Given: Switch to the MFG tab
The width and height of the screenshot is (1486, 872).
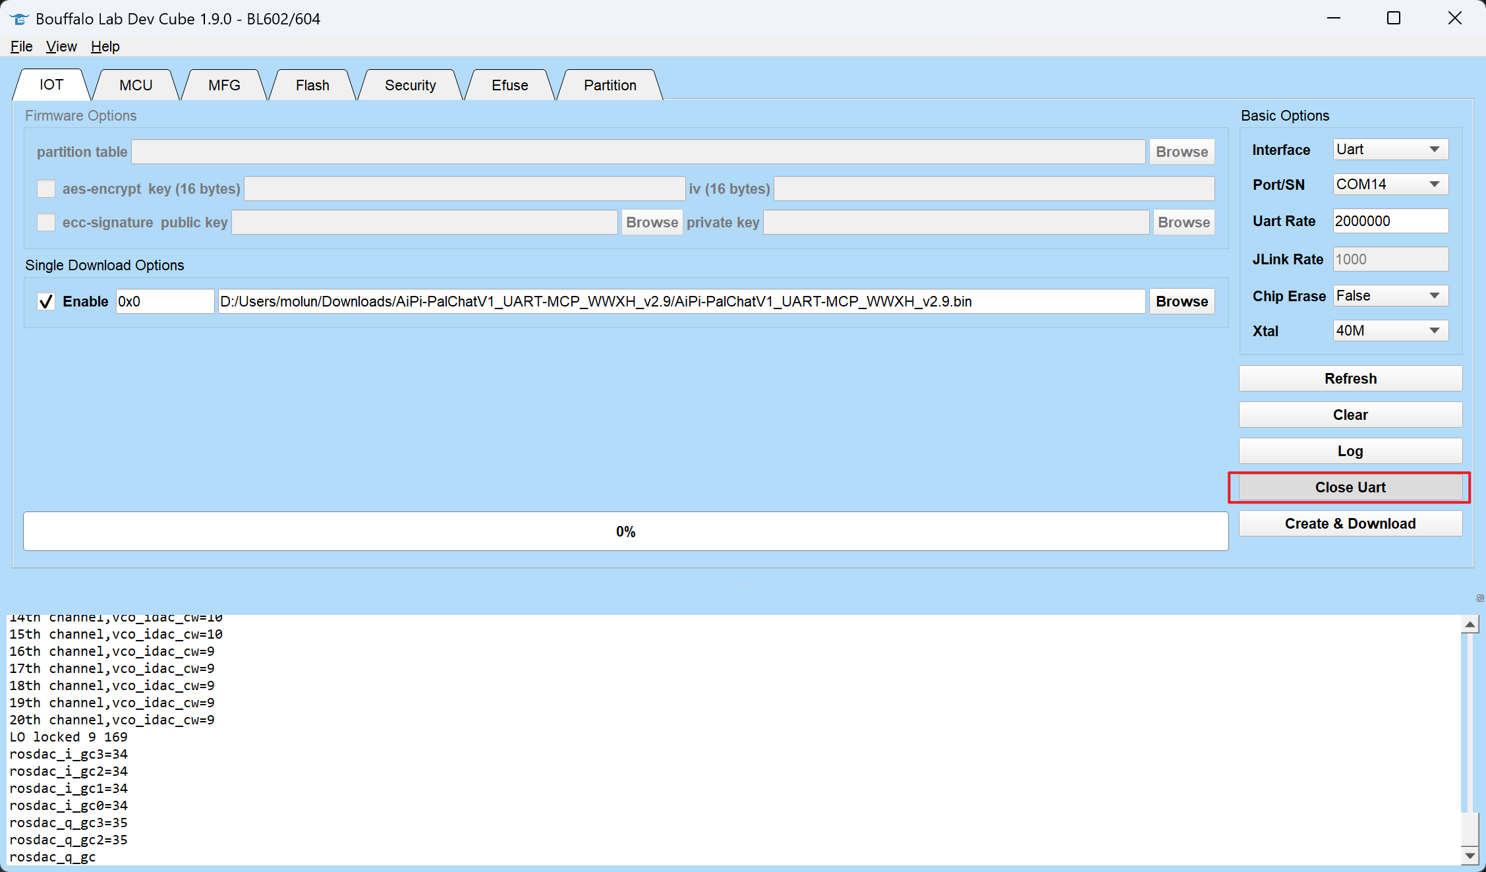Looking at the screenshot, I should pos(224,85).
